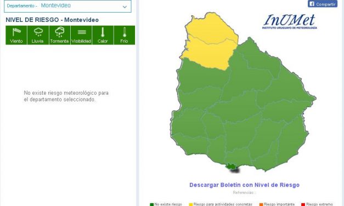This screenshot has width=344, height=206.
Task: Click the orange 'Riesgo importante' legend swatch
Action: [261, 204]
